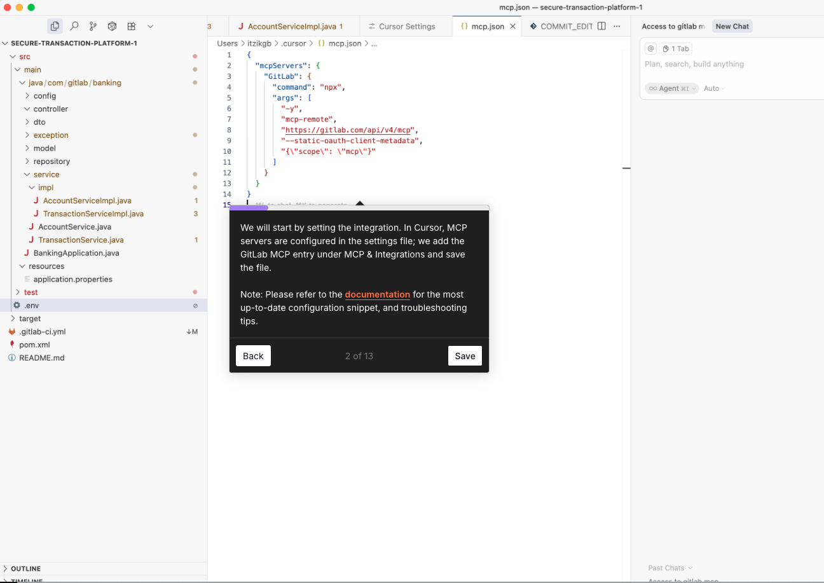The width and height of the screenshot is (824, 583).
Task: Open README.md file
Action: point(41,358)
